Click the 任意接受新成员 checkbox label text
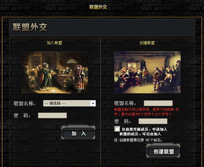This screenshot has width=204, height=167. click(143, 132)
